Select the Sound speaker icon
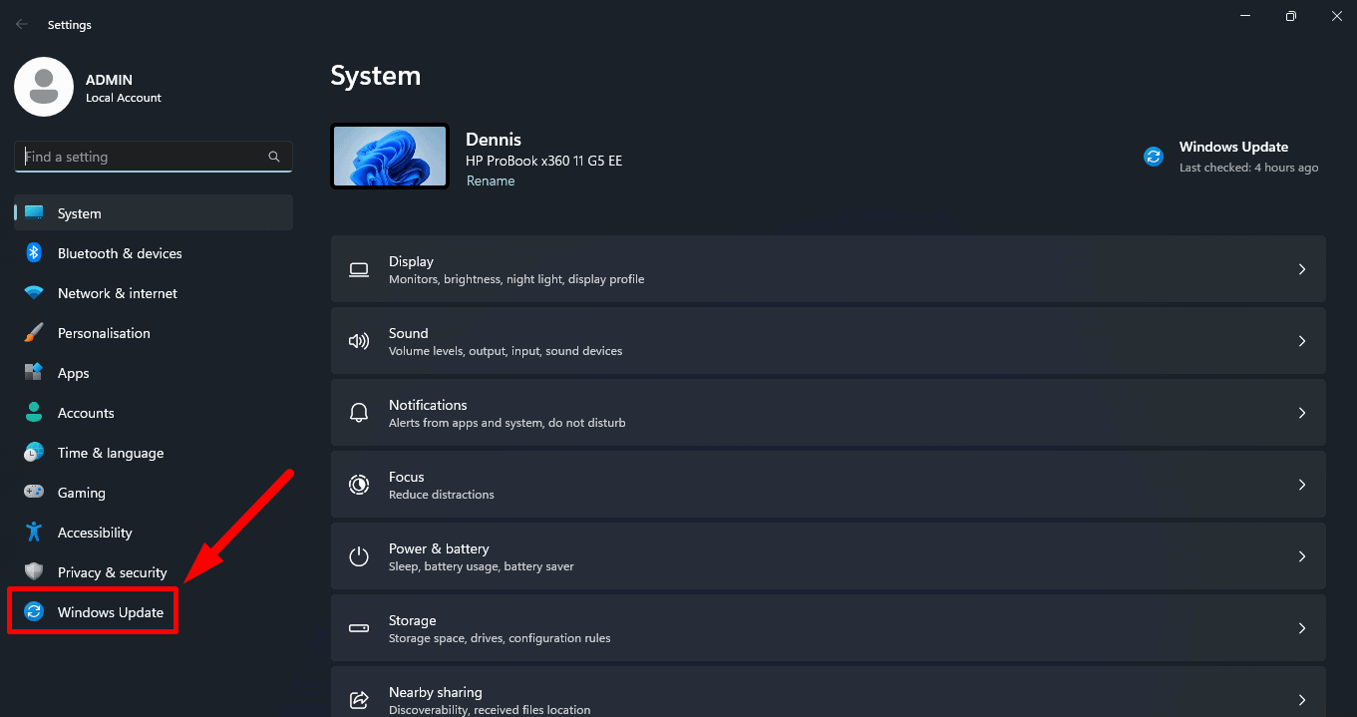 pos(359,340)
